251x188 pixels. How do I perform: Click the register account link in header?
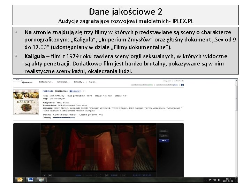pyautogui.click(x=179, y=81)
